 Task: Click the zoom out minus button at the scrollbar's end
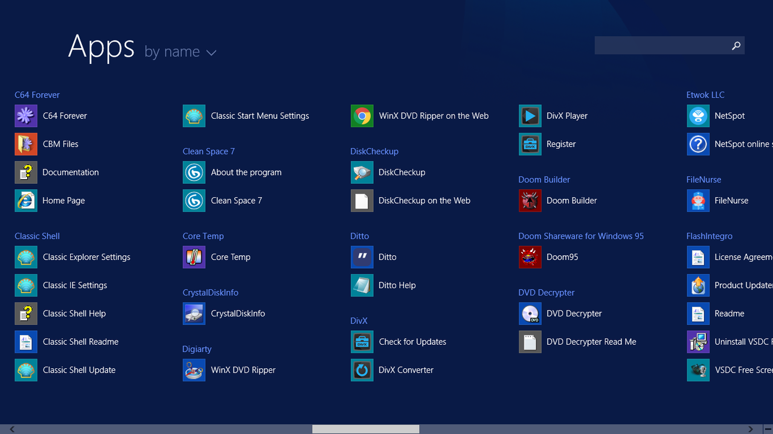pyautogui.click(x=768, y=429)
